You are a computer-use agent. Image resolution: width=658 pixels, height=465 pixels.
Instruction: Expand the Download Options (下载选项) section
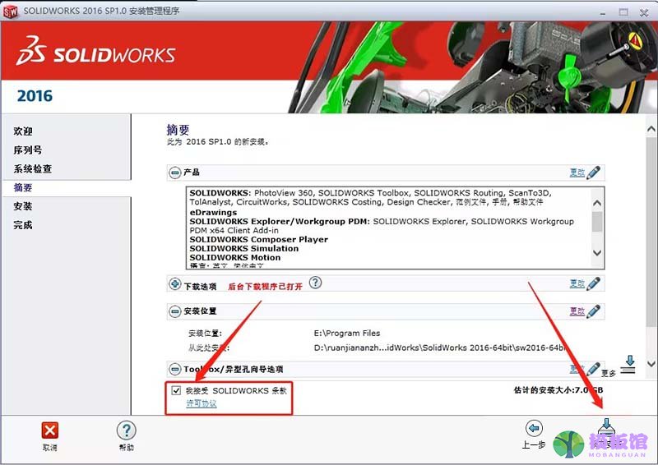174,284
